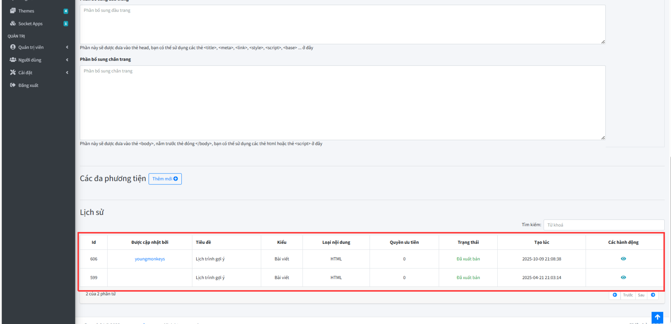
Task: Expand the Người dùng submenu
Action: (67, 60)
